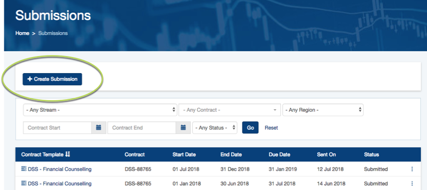Open kebab menu for 14 Jun 2018 row
Viewport: 427px width, 190px height.
(412, 183)
